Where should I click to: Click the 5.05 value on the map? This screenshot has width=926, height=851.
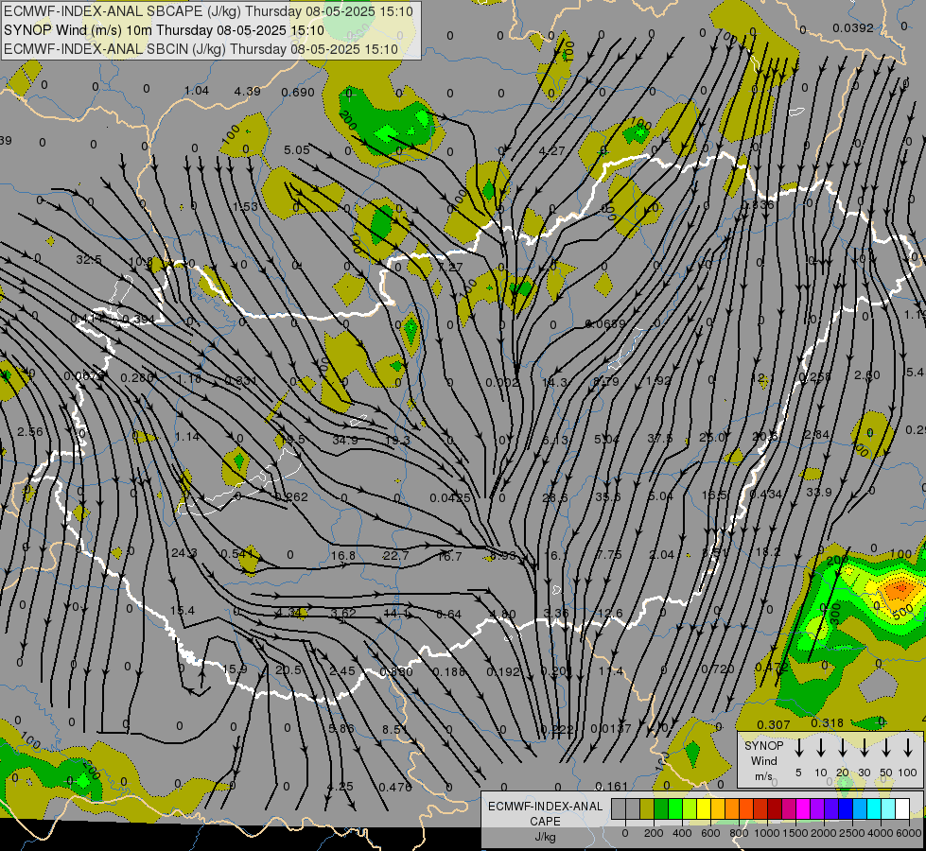coord(296,150)
